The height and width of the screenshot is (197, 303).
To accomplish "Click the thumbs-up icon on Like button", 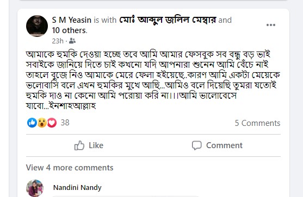I will pyautogui.click(x=79, y=145).
